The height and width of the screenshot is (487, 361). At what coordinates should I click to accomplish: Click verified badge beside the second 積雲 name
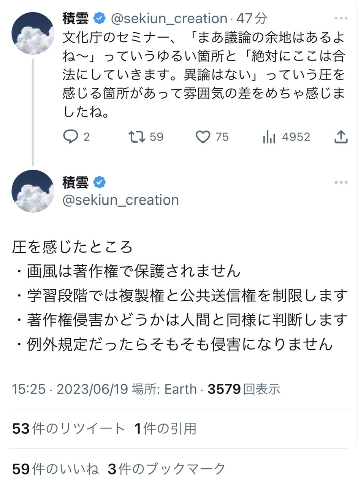tap(100, 183)
